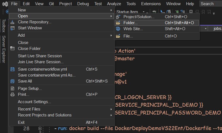Collapse the outlining box at line 28
Screen dimensions: 222x133
coord(40,128)
